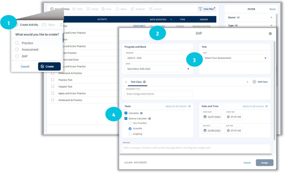The width and height of the screenshot is (285, 173).
Task: Close the DAP dialog with X icon
Action: tap(270, 34)
